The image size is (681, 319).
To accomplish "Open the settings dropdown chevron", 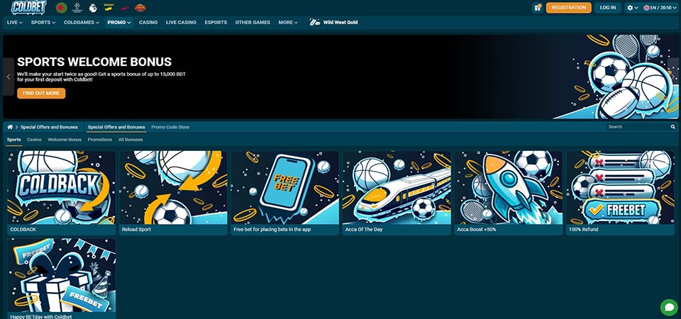I will 637,8.
